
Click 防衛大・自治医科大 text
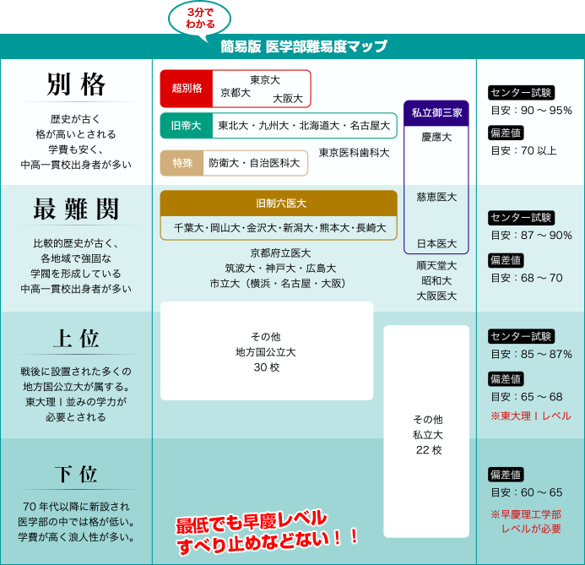click(x=254, y=163)
